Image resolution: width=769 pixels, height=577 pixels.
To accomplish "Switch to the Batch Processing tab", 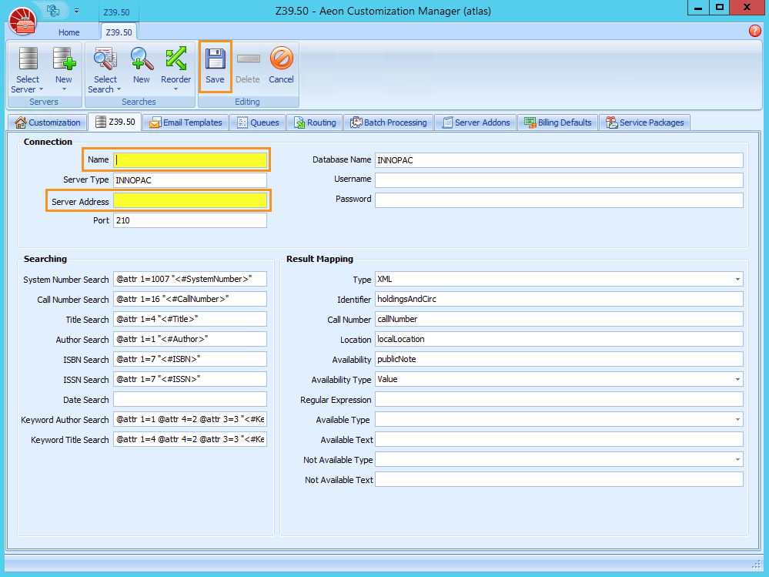I will click(x=390, y=122).
